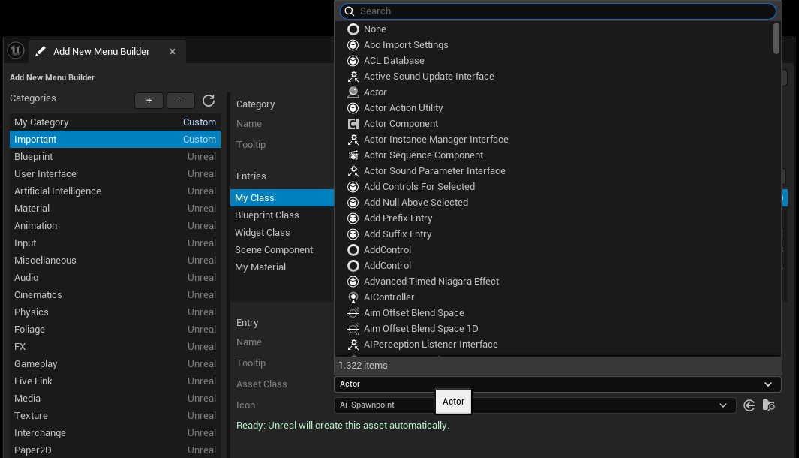Refresh the Categories list
Viewport: 799px width, 458px height.
[209, 101]
